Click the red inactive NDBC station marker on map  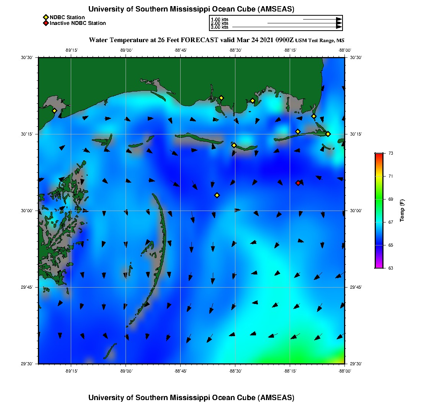coord(298,183)
